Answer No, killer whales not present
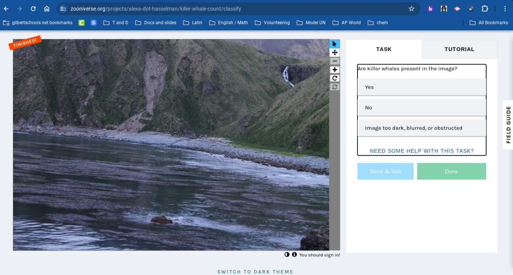This screenshot has height=275, width=513. (422, 108)
